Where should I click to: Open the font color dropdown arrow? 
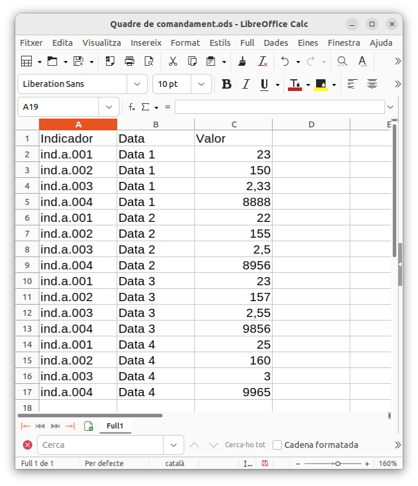tap(308, 85)
